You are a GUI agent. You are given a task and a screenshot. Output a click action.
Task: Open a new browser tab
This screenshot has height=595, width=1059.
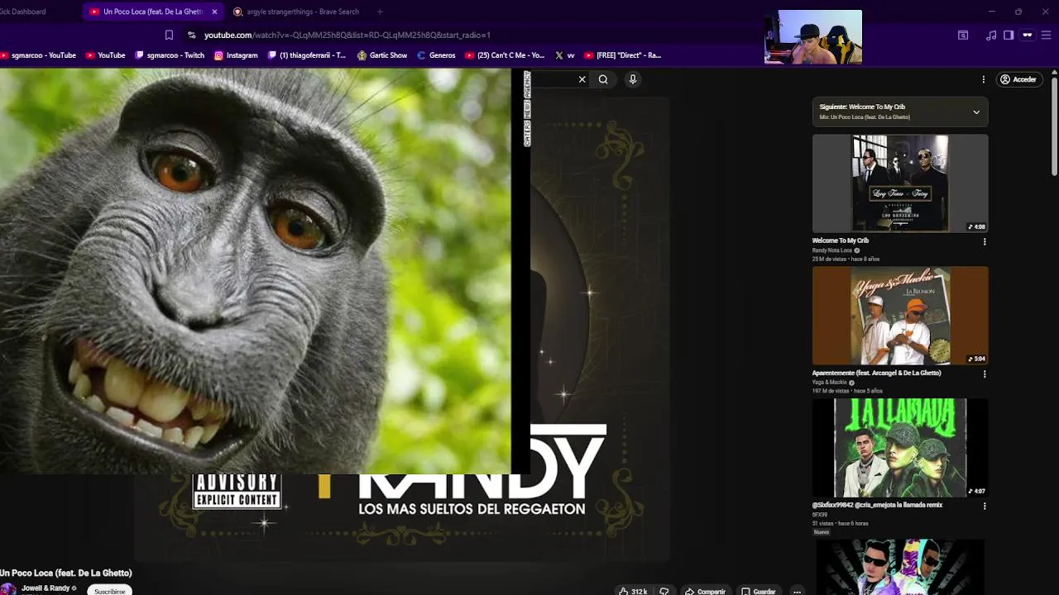click(380, 12)
